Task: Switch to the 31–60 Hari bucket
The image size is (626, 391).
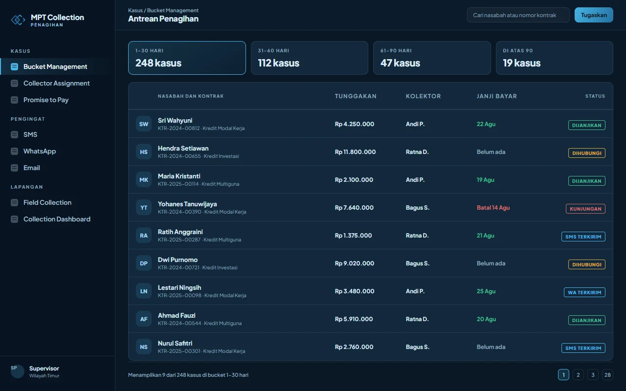Action: coord(310,58)
